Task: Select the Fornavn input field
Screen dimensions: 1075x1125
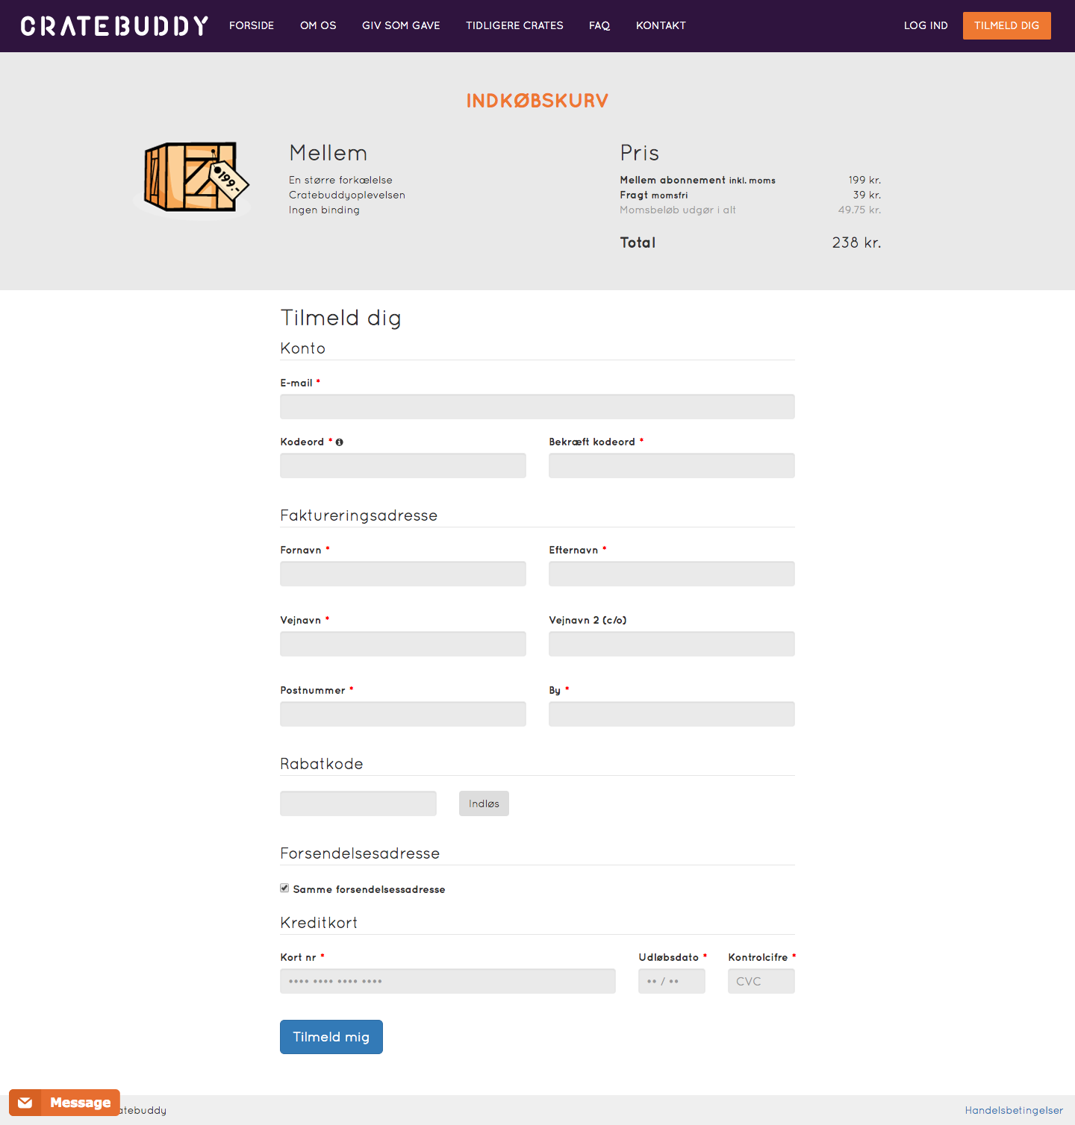Action: click(403, 574)
